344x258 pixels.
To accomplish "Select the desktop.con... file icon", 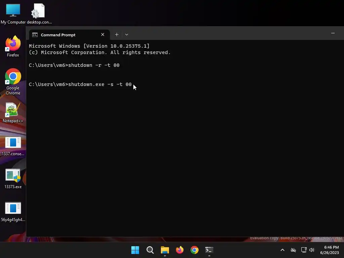I will (x=39, y=13).
